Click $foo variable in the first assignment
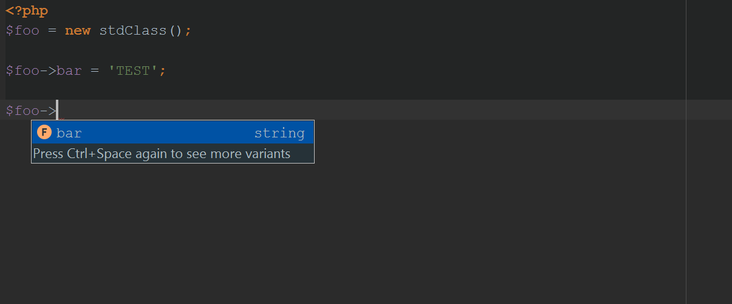Viewport: 732px width, 304px height. click(22, 30)
